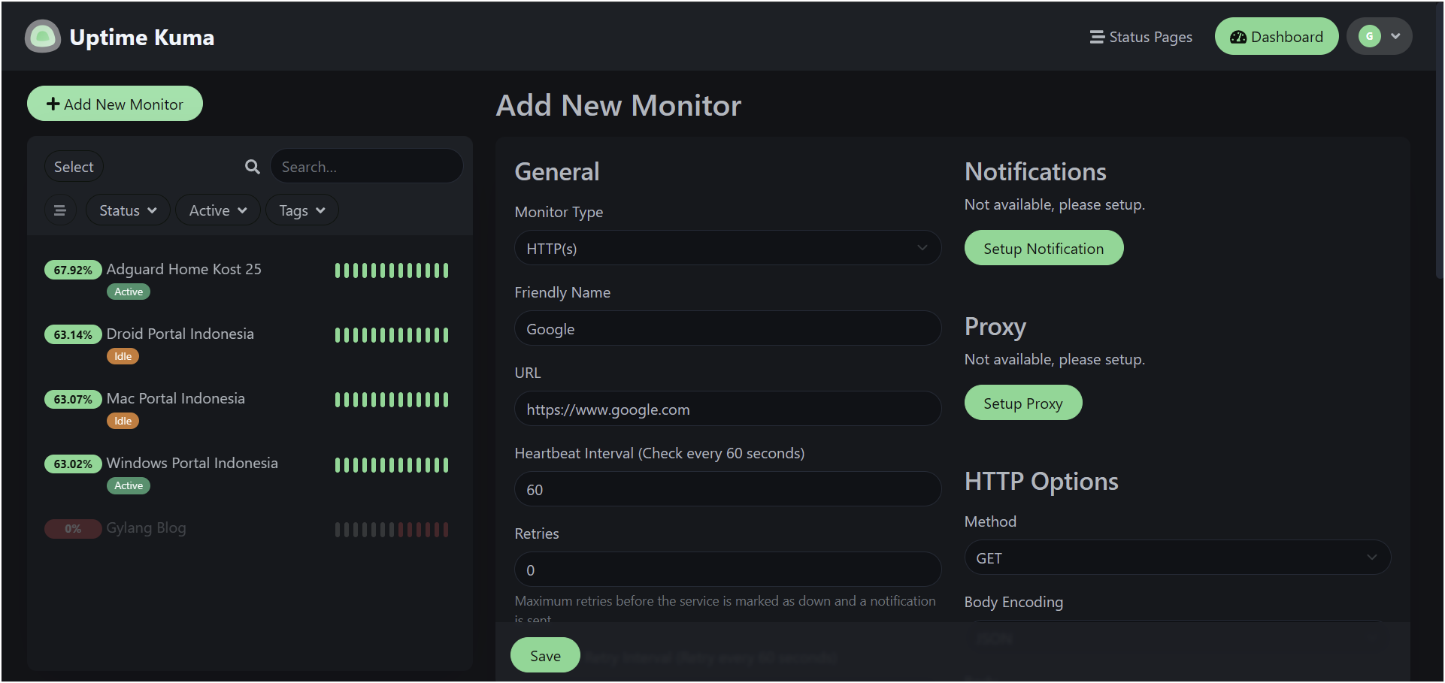The image size is (1445, 683).
Task: Click the 67.92% uptime badge
Action: [73, 270]
